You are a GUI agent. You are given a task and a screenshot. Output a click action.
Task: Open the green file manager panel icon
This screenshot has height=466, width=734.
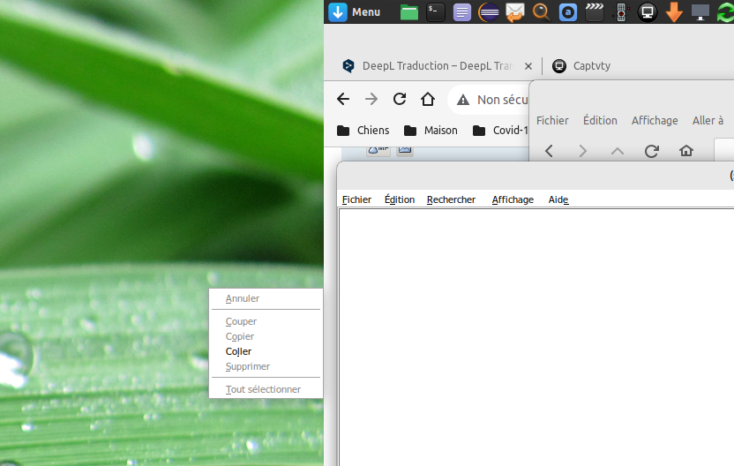click(x=408, y=12)
